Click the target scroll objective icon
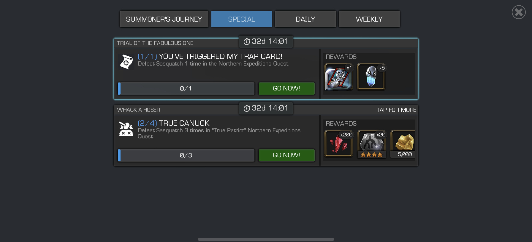 point(126,62)
